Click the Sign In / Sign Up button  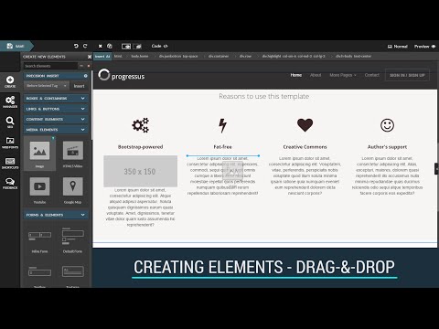tap(407, 75)
